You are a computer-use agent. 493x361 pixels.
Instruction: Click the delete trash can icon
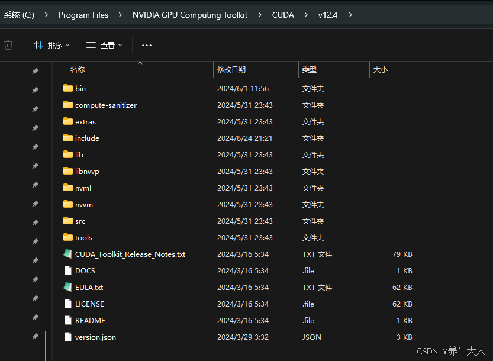pyautogui.click(x=8, y=46)
